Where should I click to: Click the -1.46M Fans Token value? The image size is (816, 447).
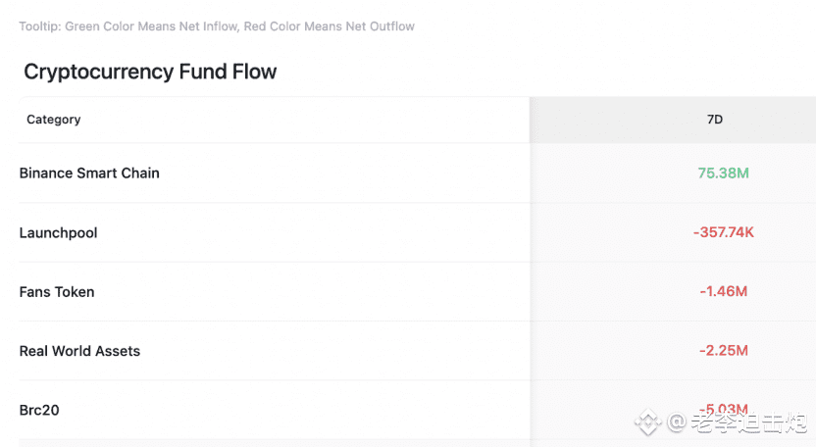click(x=724, y=292)
